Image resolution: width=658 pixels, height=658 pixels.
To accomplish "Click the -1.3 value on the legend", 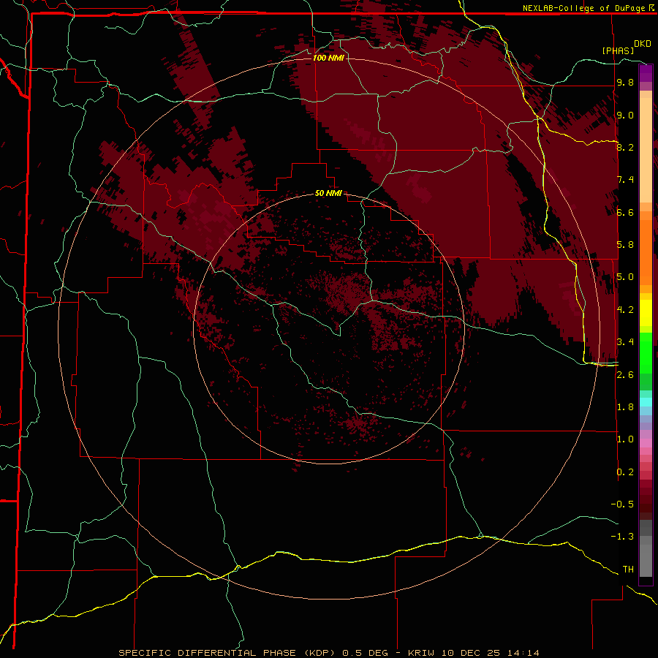I will click(622, 537).
